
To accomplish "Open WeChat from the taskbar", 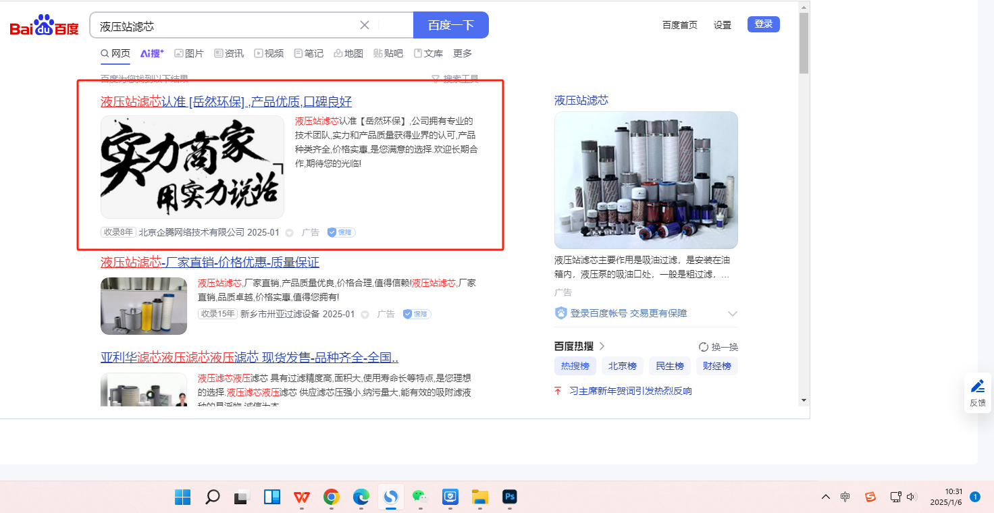I will tap(420, 497).
